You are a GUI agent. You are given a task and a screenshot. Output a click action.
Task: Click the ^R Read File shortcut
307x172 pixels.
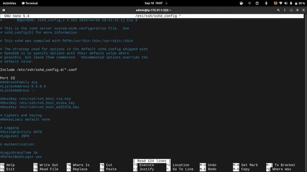(x=46, y=169)
